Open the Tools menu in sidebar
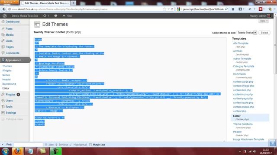This screenshot has width=277, height=155. [9, 107]
